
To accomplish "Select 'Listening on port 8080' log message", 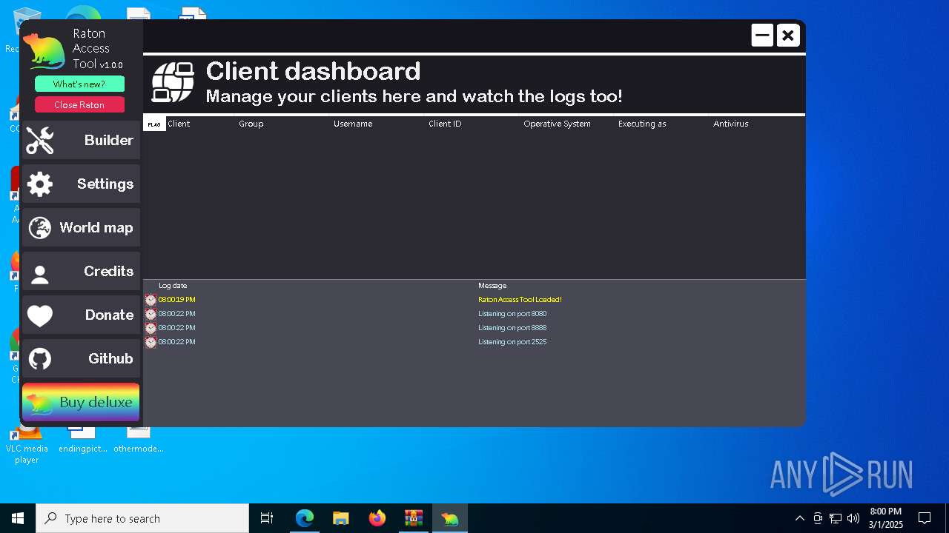I will pyautogui.click(x=512, y=314).
